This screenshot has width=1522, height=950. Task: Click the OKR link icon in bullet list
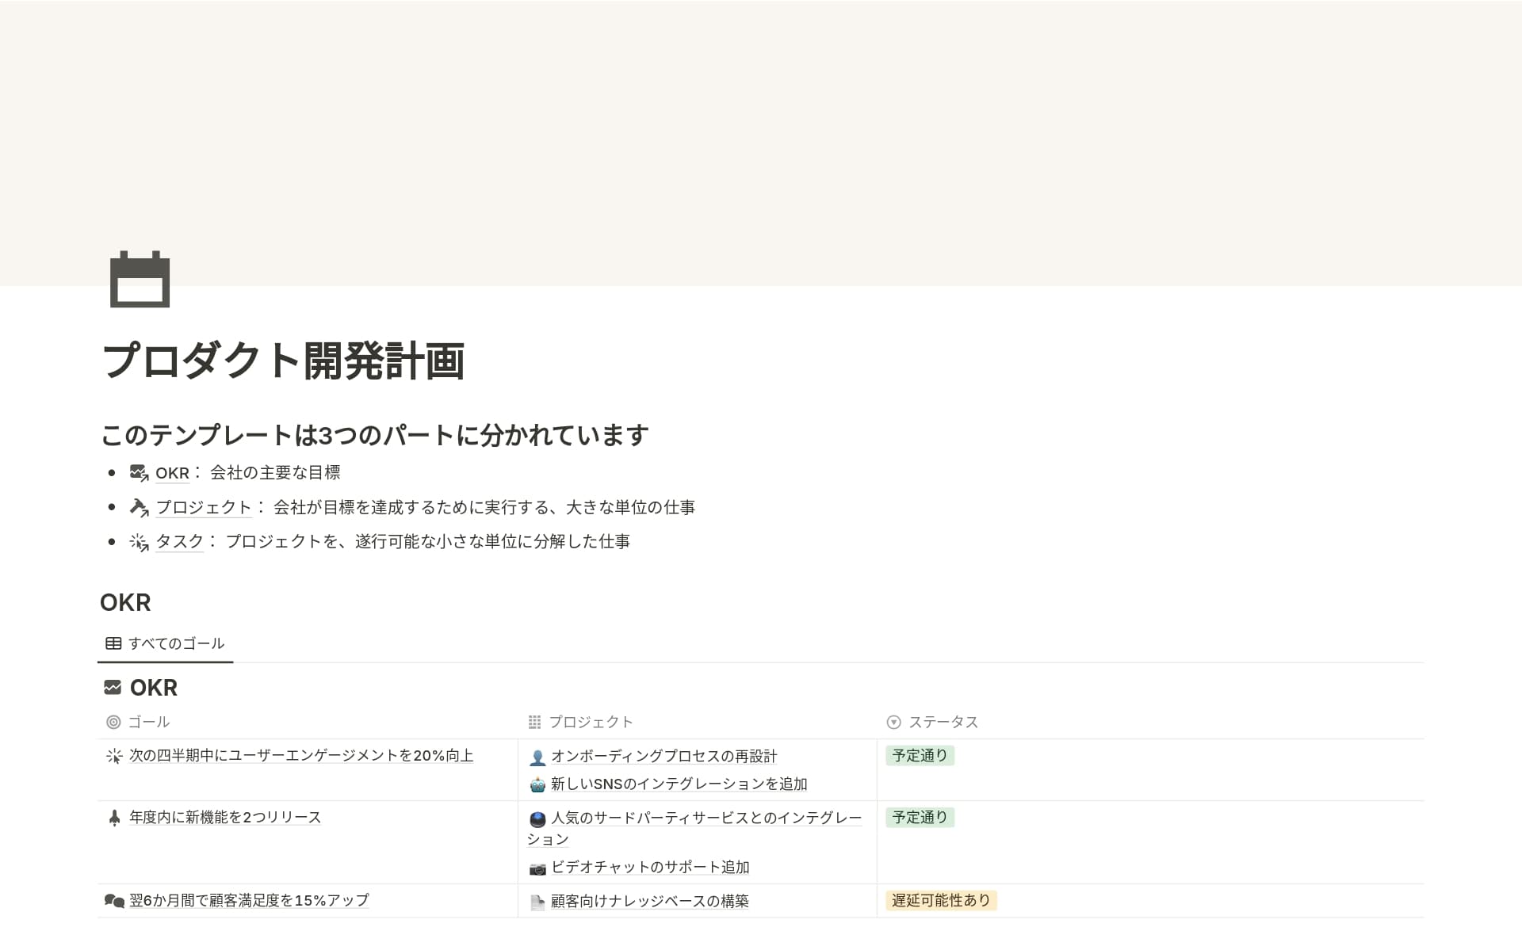[x=139, y=473]
